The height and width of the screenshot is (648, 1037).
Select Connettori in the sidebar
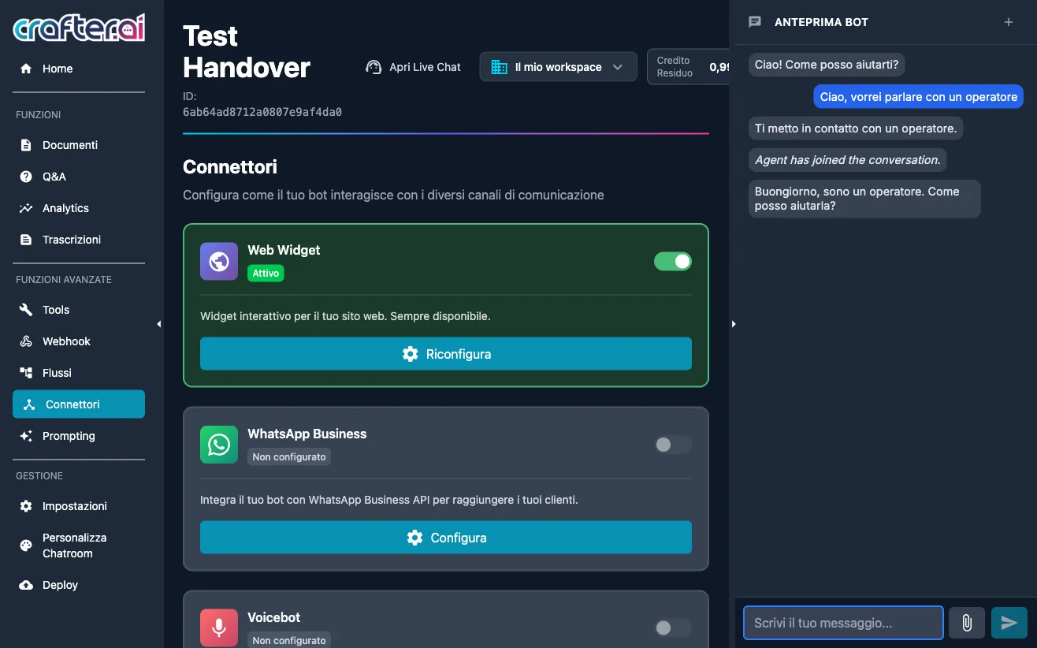point(79,404)
